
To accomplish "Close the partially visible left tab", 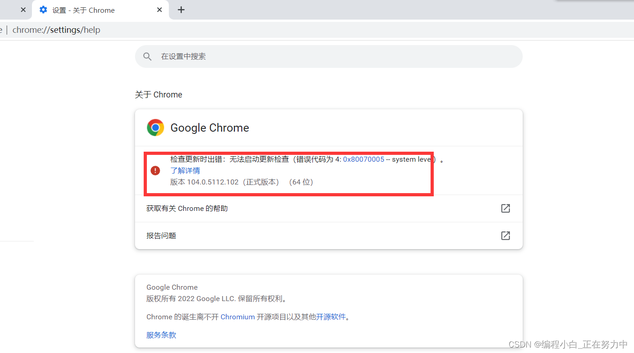I will tap(23, 10).
